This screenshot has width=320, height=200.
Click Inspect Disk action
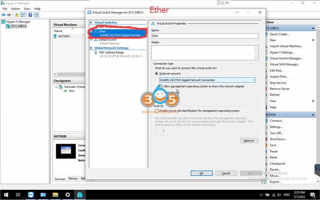(279, 77)
